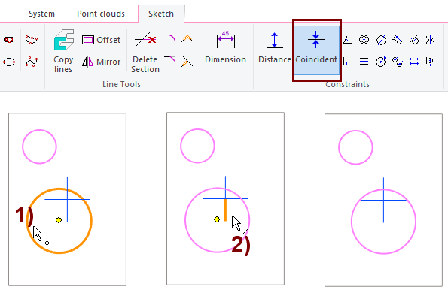Select the perpendicular right-angle constraint icon
The image size is (448, 293).
tap(347, 62)
